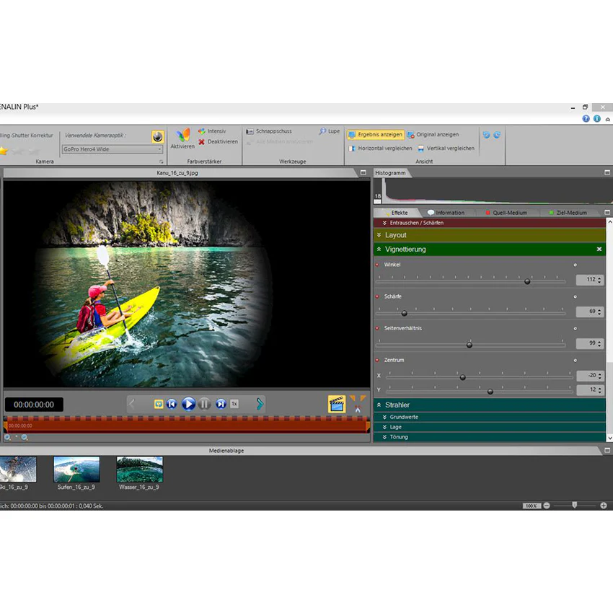The width and height of the screenshot is (613, 613).
Task: Select Horizontal vergleichen view
Action: [380, 148]
